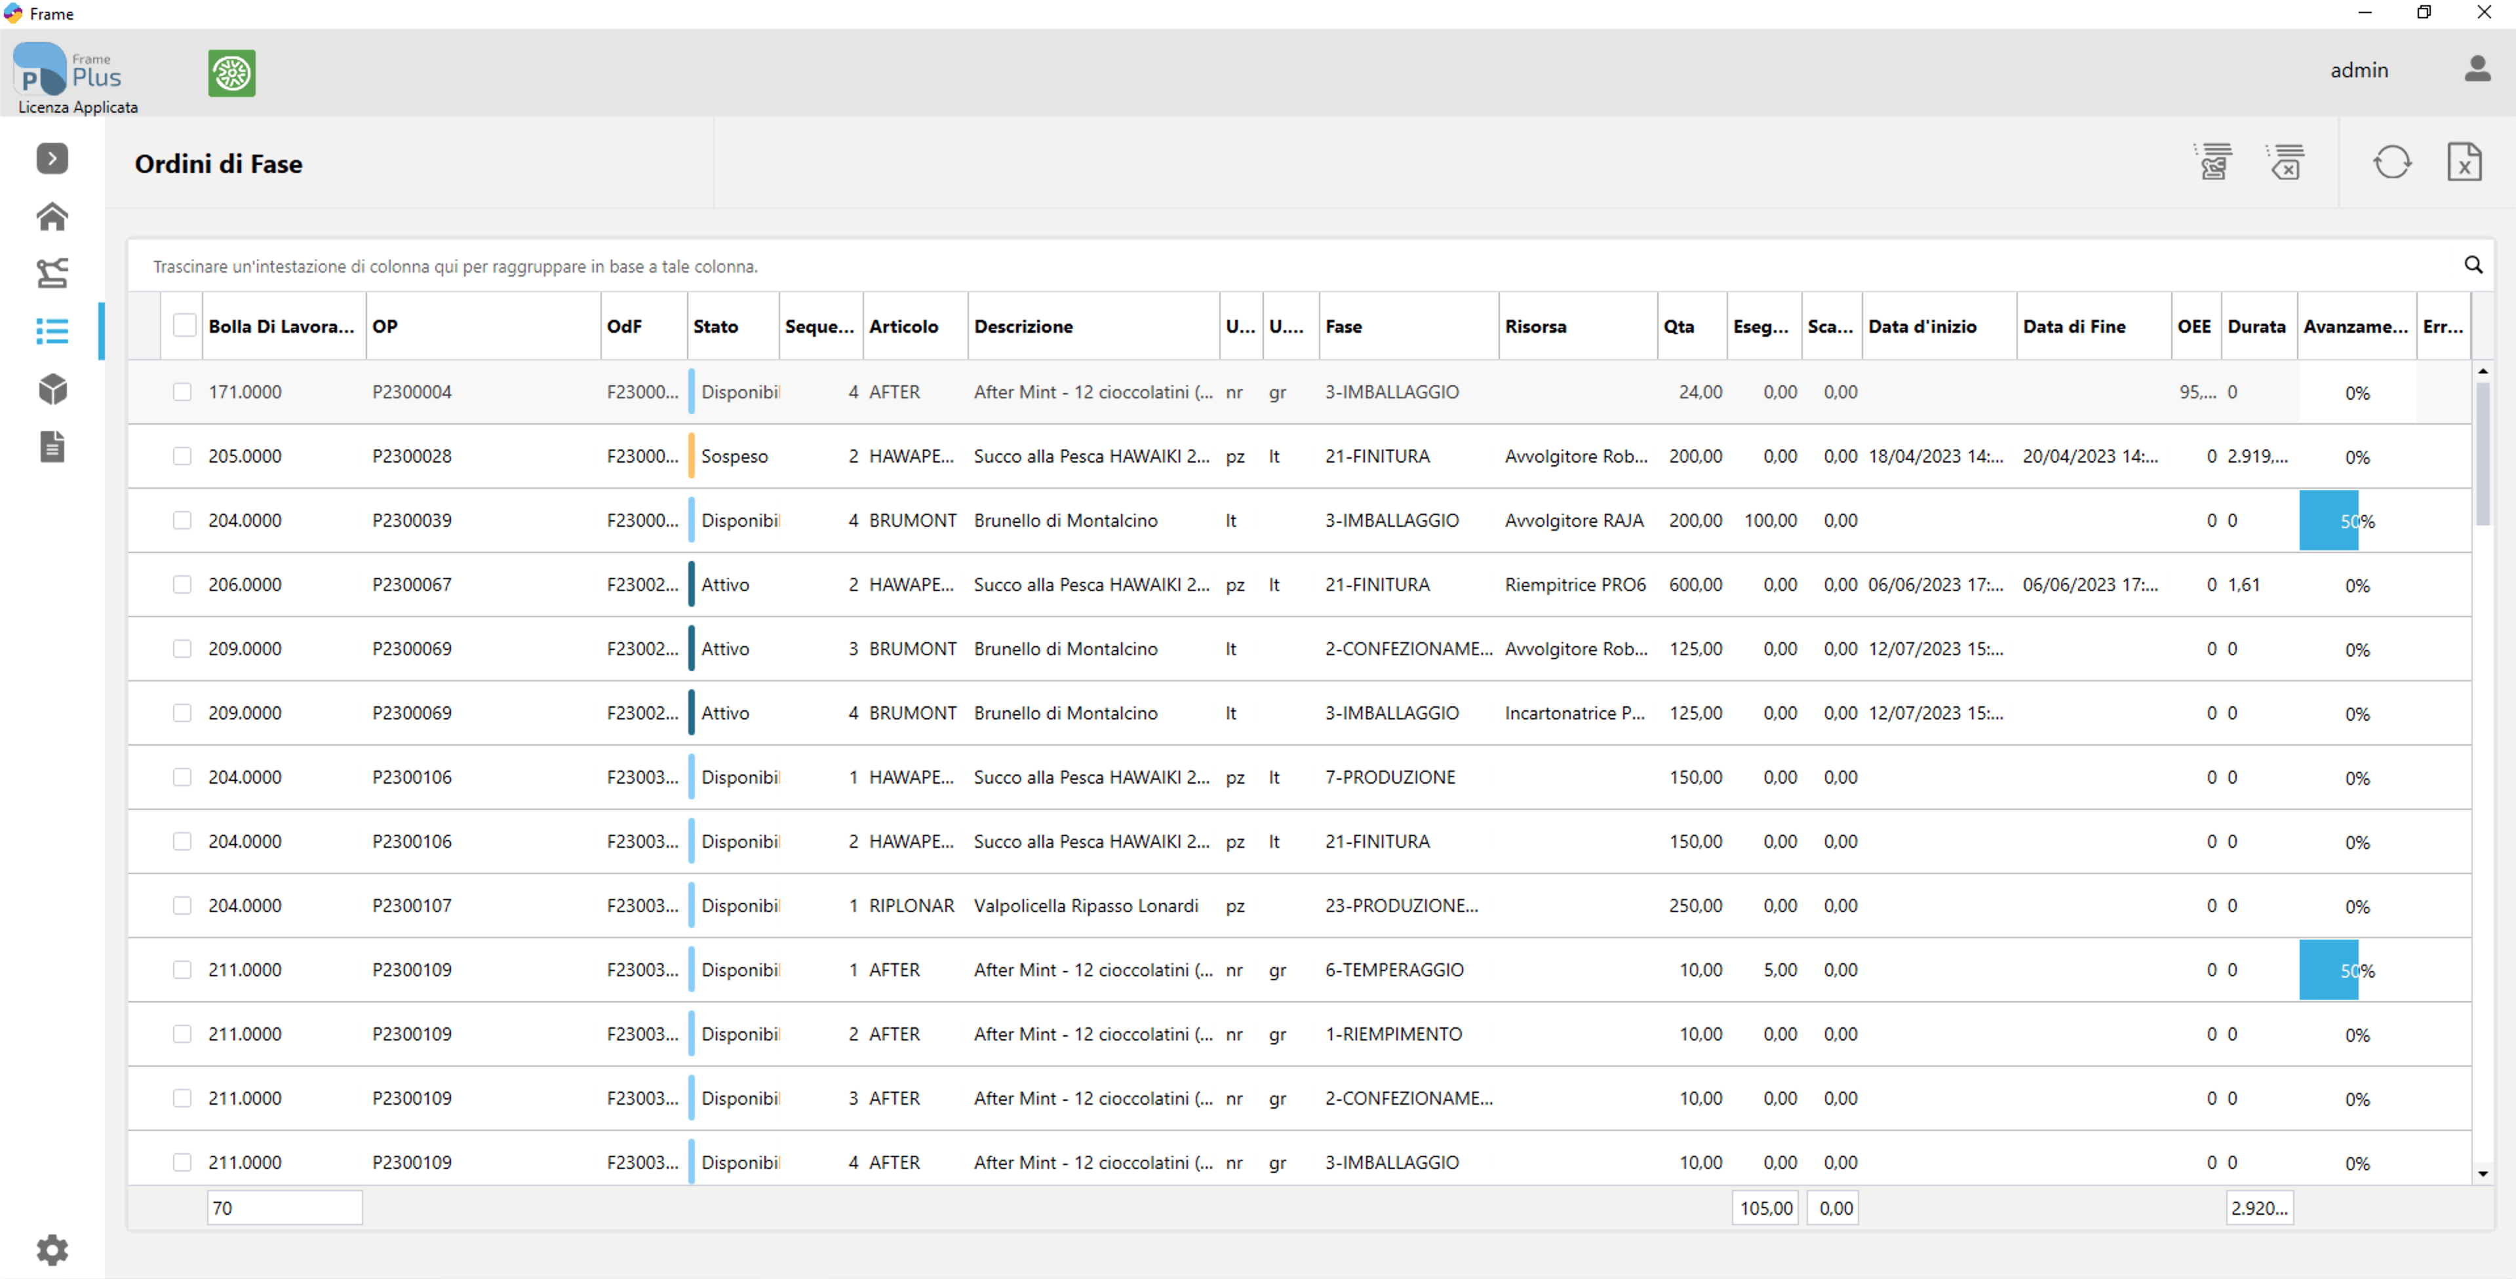Image resolution: width=2516 pixels, height=1279 pixels.
Task: Sort by Fase column header
Action: pos(1408,326)
